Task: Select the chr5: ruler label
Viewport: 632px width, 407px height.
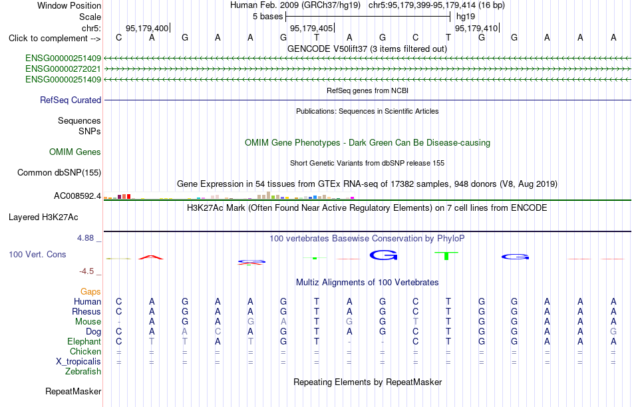Action: pyautogui.click(x=91, y=28)
